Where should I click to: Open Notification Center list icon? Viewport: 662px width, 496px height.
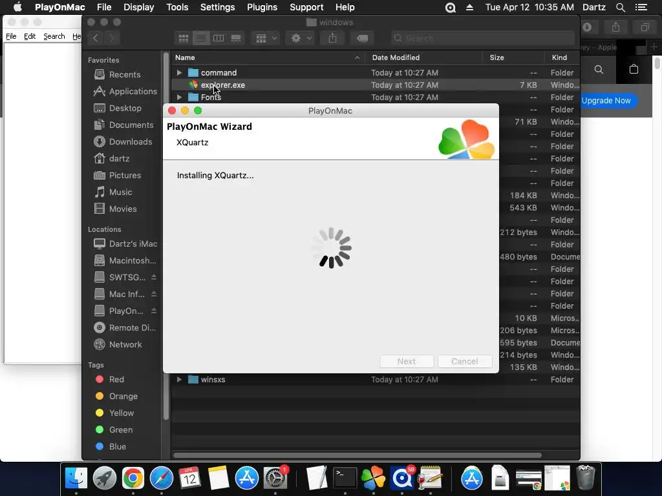tap(641, 7)
